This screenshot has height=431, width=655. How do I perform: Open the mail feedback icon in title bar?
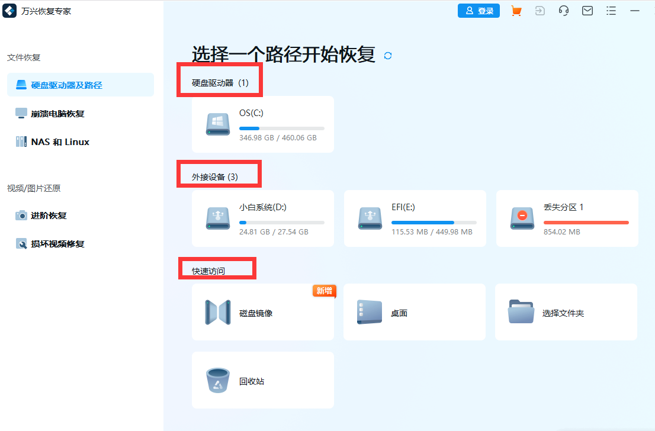point(587,11)
